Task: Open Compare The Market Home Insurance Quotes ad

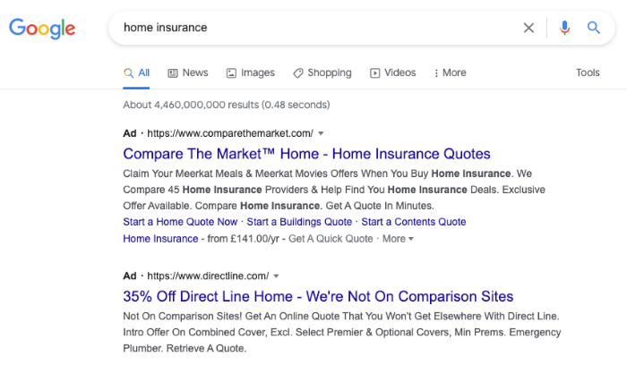Action: pos(306,154)
